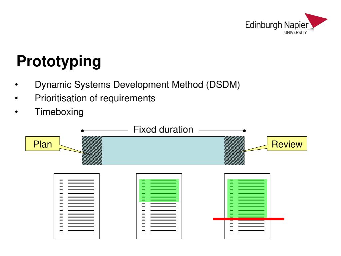Viewport: 341px width, 256px height.
Task: Click the Edinburgh Napier University logo
Action: point(286,24)
